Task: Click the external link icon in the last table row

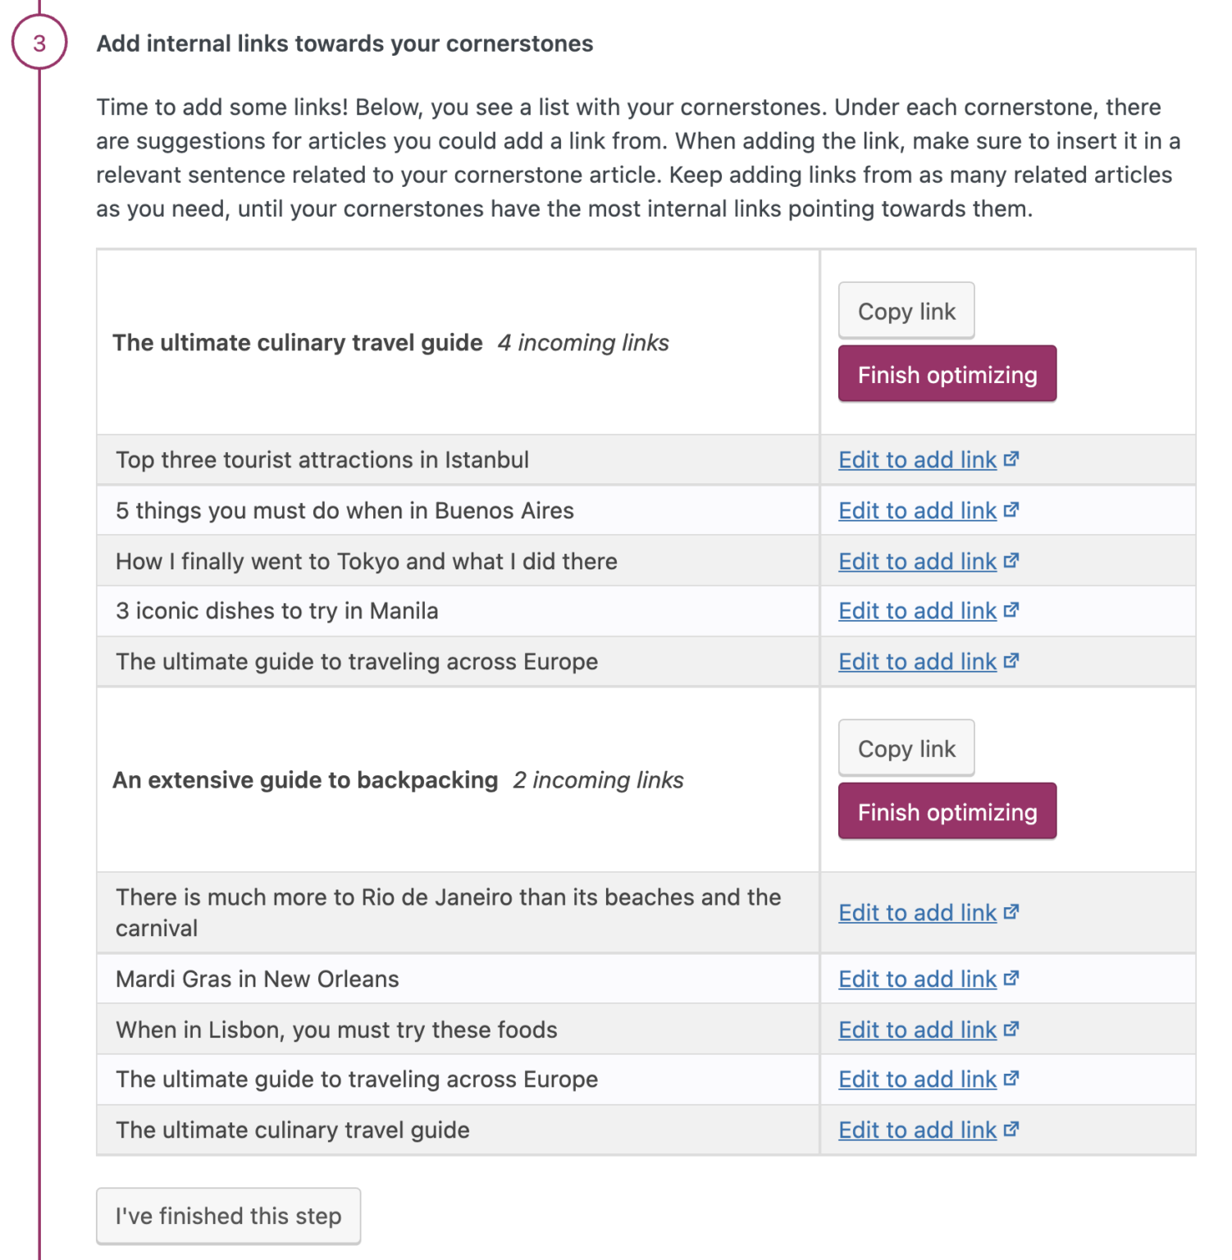Action: [1012, 1129]
